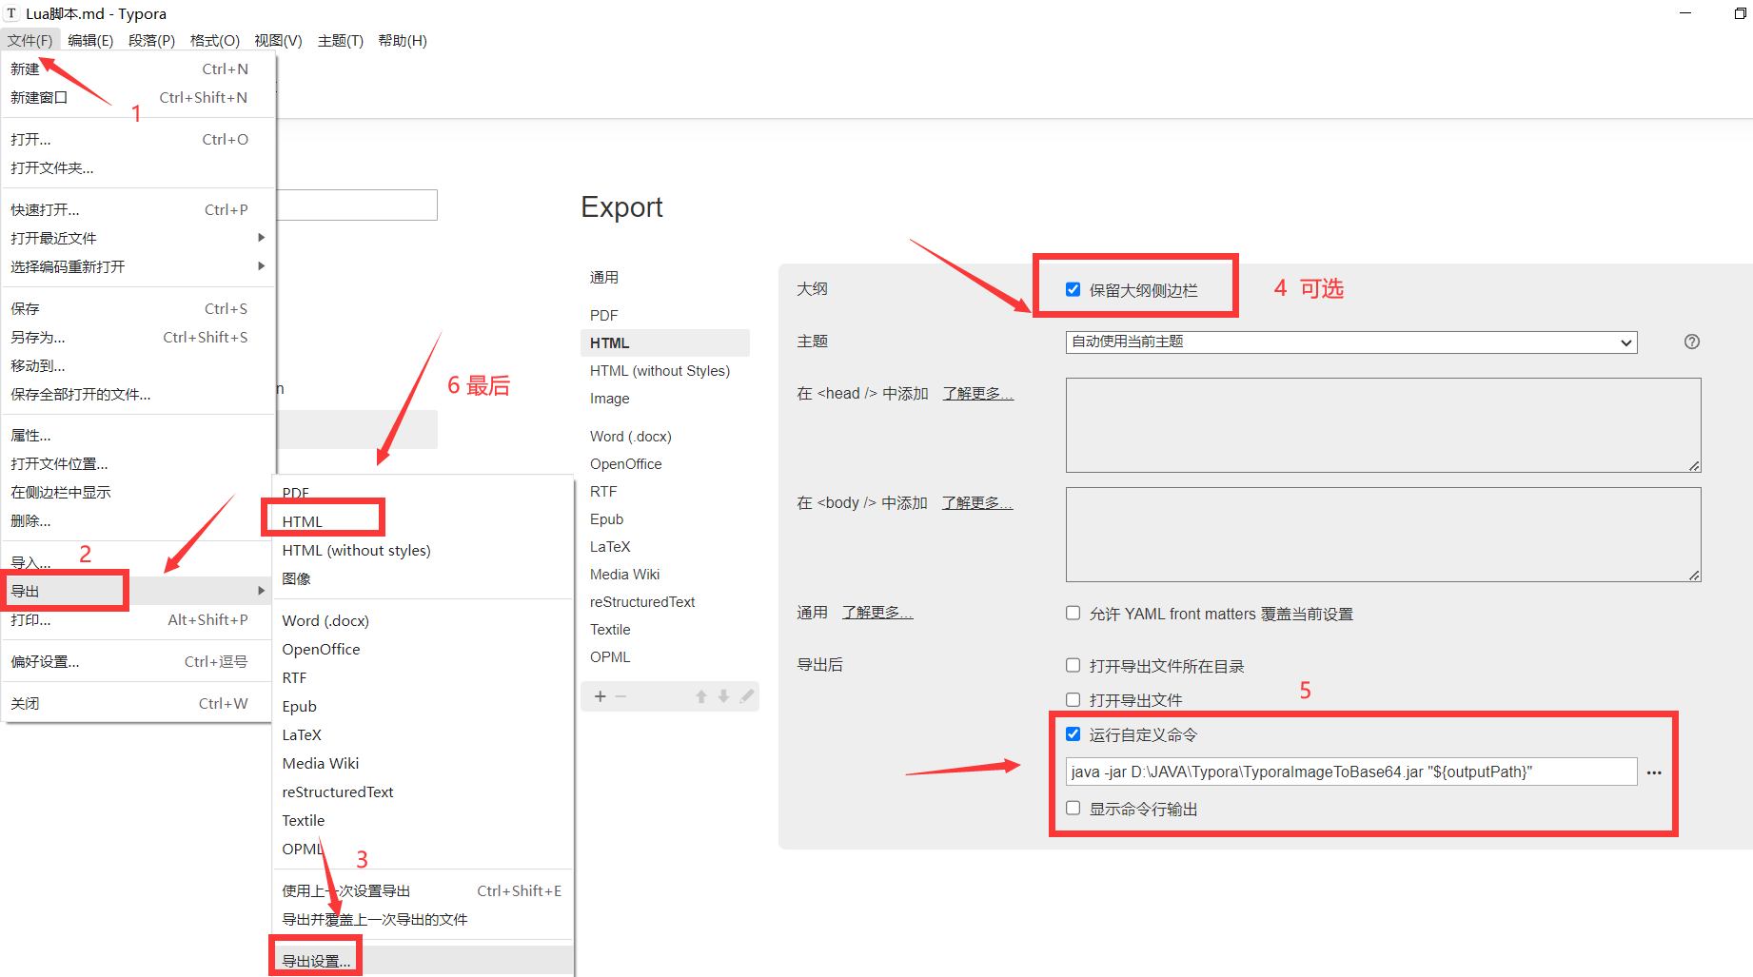
Task: Click into the <body /> append text area
Action: point(1383,534)
